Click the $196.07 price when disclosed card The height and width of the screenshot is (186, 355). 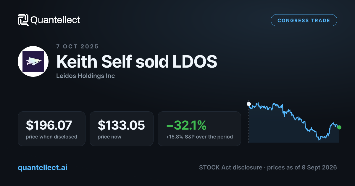click(51, 129)
